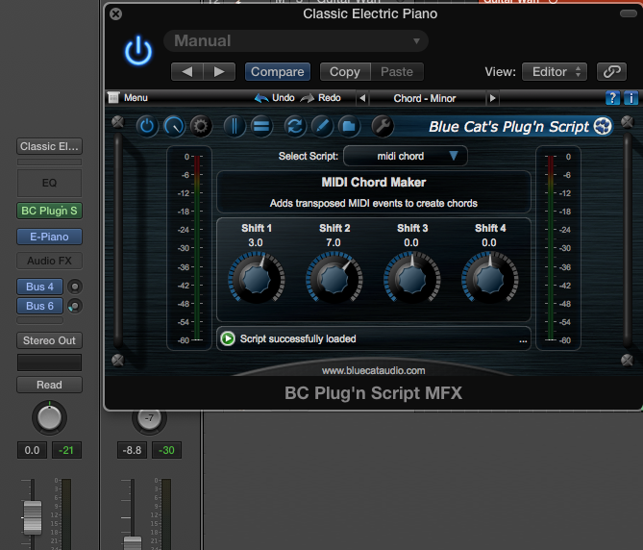
Task: Open the E-Piano instrument slot
Action: [x=49, y=237]
